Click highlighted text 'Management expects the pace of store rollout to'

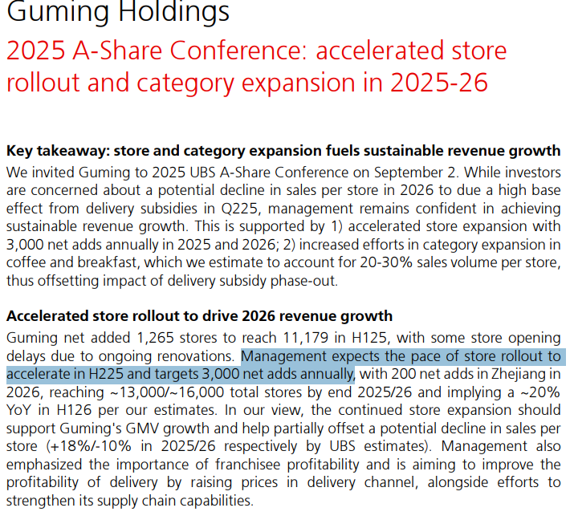coord(401,356)
